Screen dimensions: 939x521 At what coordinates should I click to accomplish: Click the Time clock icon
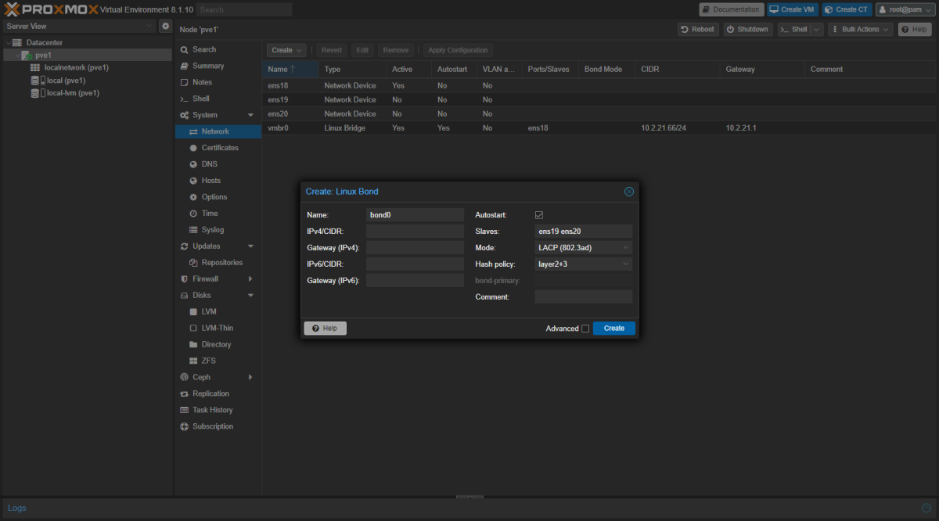194,214
